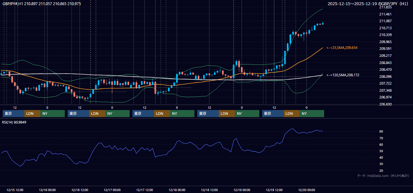Screen dimensions: 413x193
Task: Click the last NY session box
Action: point(312,114)
